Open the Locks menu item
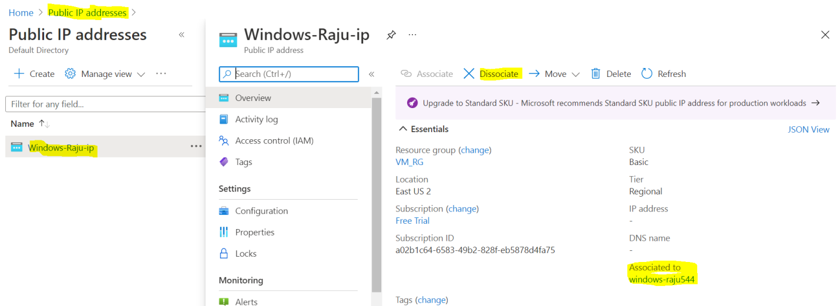The image size is (840, 306). point(246,254)
